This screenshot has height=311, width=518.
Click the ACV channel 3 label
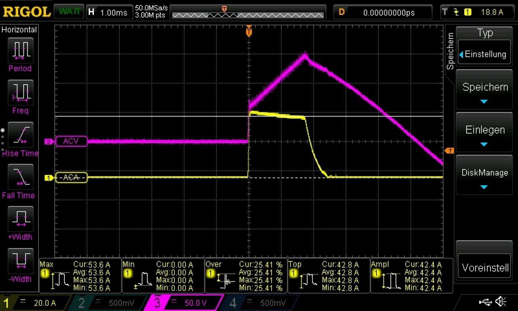(71, 141)
